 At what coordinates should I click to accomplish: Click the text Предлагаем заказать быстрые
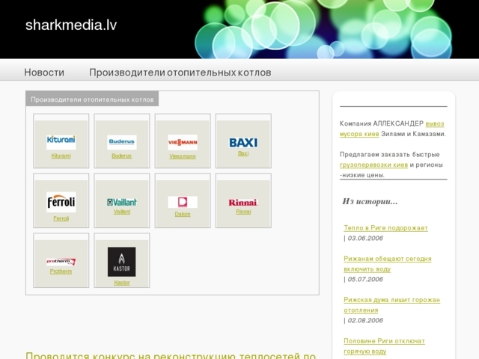(390, 155)
